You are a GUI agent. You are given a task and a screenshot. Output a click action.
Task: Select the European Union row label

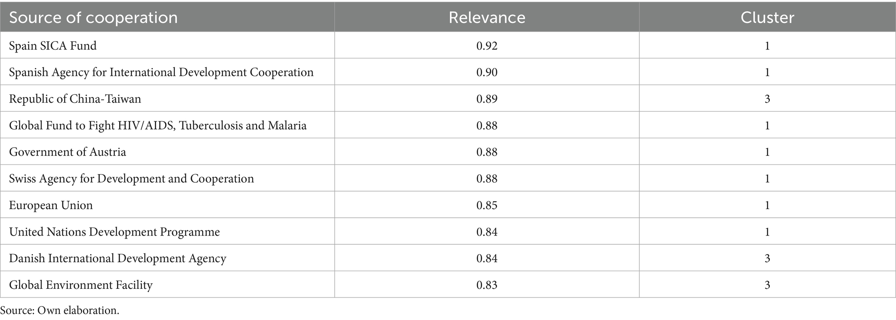[51, 205]
